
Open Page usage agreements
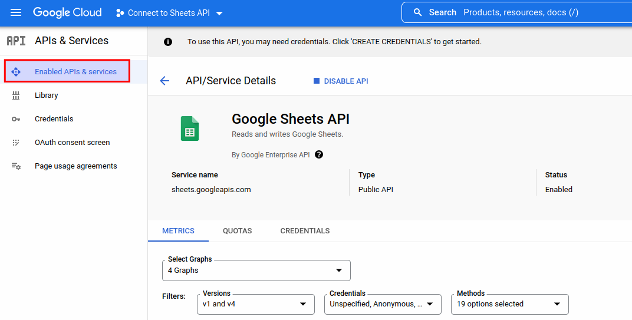[76, 166]
